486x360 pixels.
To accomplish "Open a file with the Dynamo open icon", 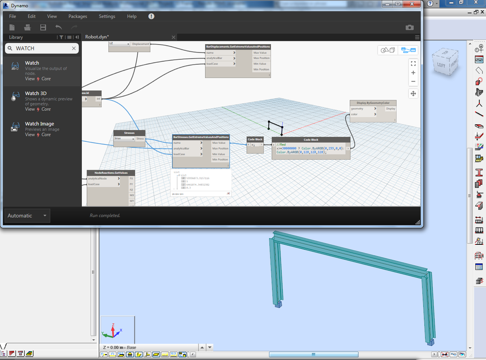I will click(28, 28).
